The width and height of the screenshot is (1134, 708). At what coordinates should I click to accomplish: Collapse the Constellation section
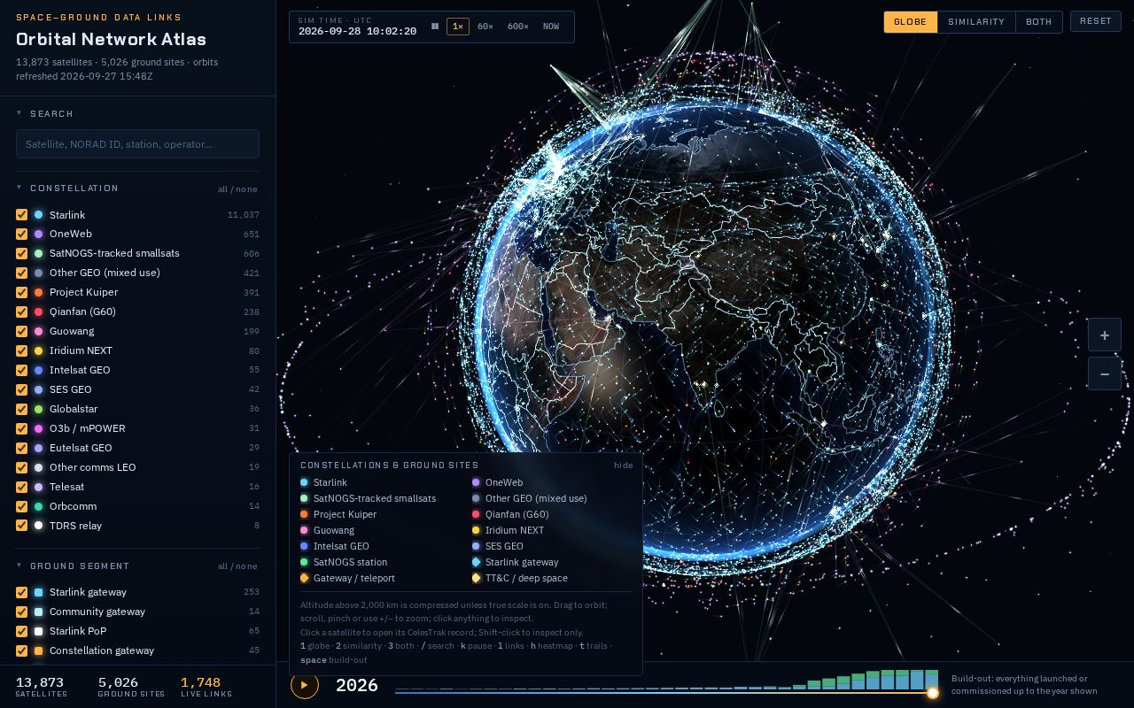(x=19, y=188)
